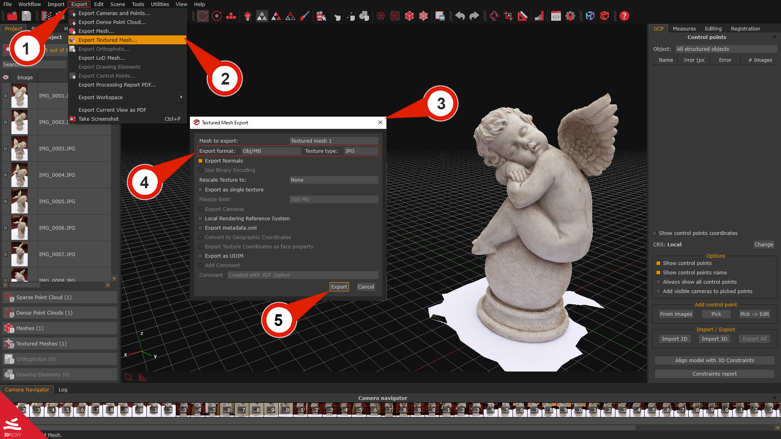Open the Workflow menu
Viewport: 781px width, 439px height.
(x=29, y=4)
